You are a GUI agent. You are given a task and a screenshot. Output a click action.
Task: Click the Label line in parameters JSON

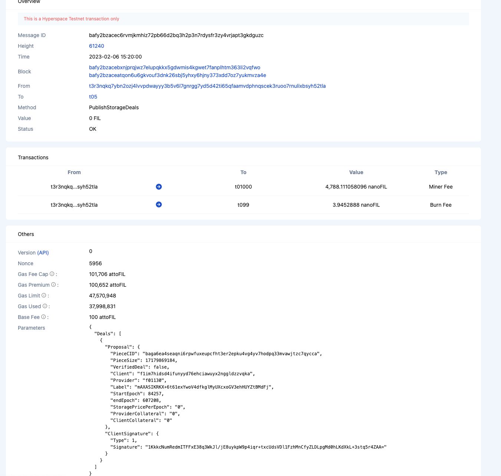tap(192, 387)
